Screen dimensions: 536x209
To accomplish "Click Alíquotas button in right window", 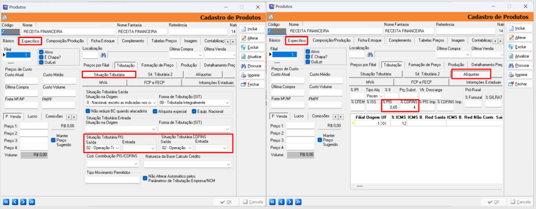I will (x=471, y=74).
